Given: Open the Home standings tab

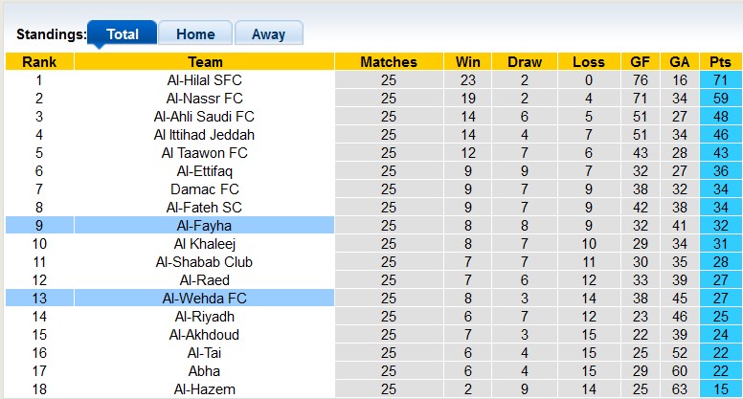Looking at the screenshot, I should [x=194, y=34].
